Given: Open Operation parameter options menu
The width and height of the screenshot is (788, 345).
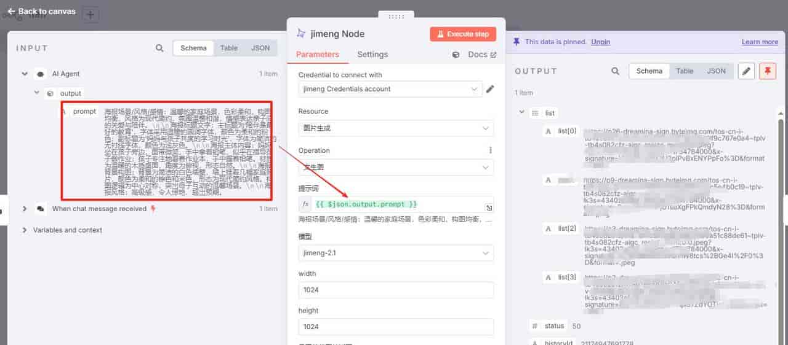Looking at the screenshot, I should (x=491, y=150).
